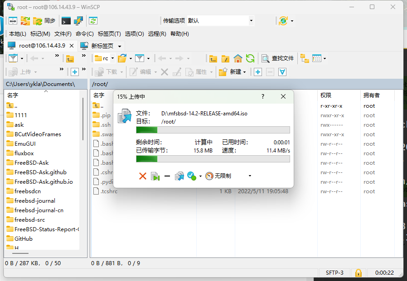The image size is (407, 281).
Task: Click the remote select-files plus icon
Action: 258,72
